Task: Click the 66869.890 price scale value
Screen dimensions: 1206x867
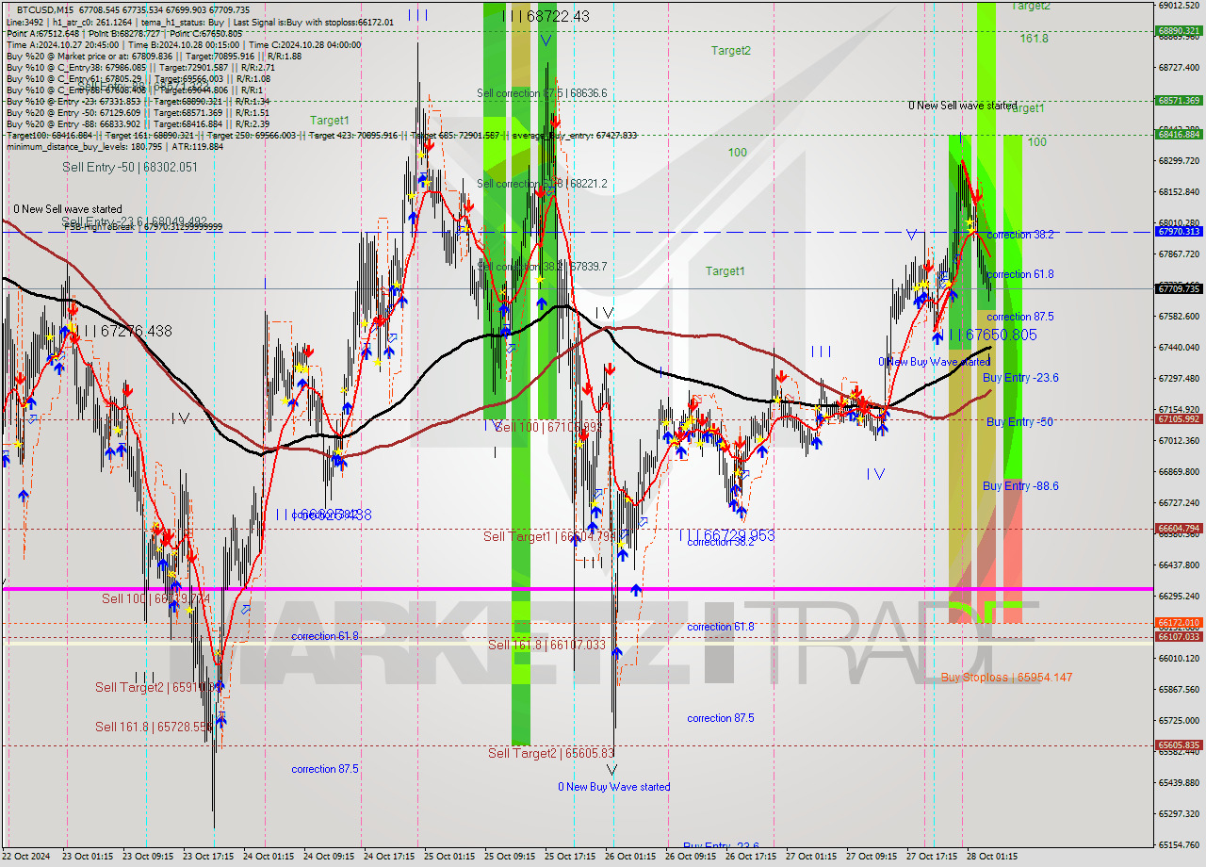Action: point(1179,471)
